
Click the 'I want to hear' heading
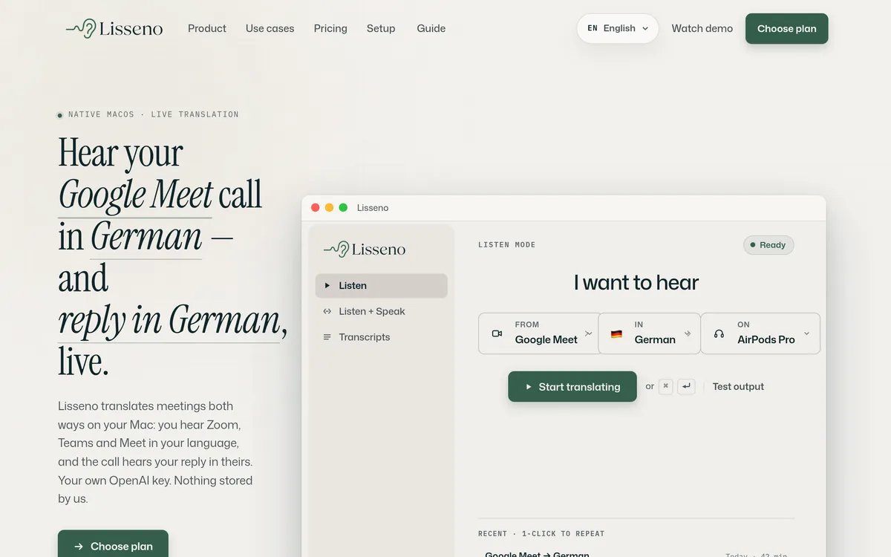pyautogui.click(x=636, y=282)
